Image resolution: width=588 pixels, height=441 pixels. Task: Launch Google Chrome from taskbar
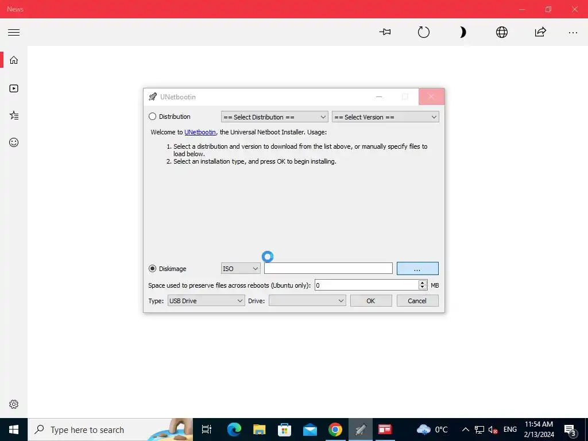point(335,430)
